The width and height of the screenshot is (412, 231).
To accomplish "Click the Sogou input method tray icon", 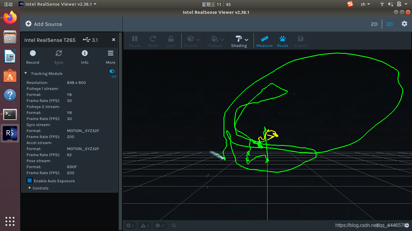I will (x=350, y=4).
